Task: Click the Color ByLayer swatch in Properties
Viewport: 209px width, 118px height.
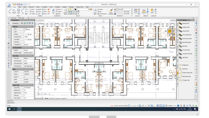Action: click(25, 29)
